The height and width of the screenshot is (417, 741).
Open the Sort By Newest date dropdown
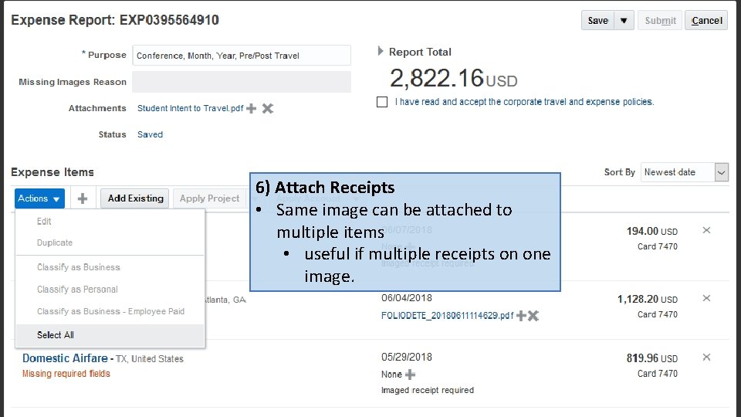point(721,172)
